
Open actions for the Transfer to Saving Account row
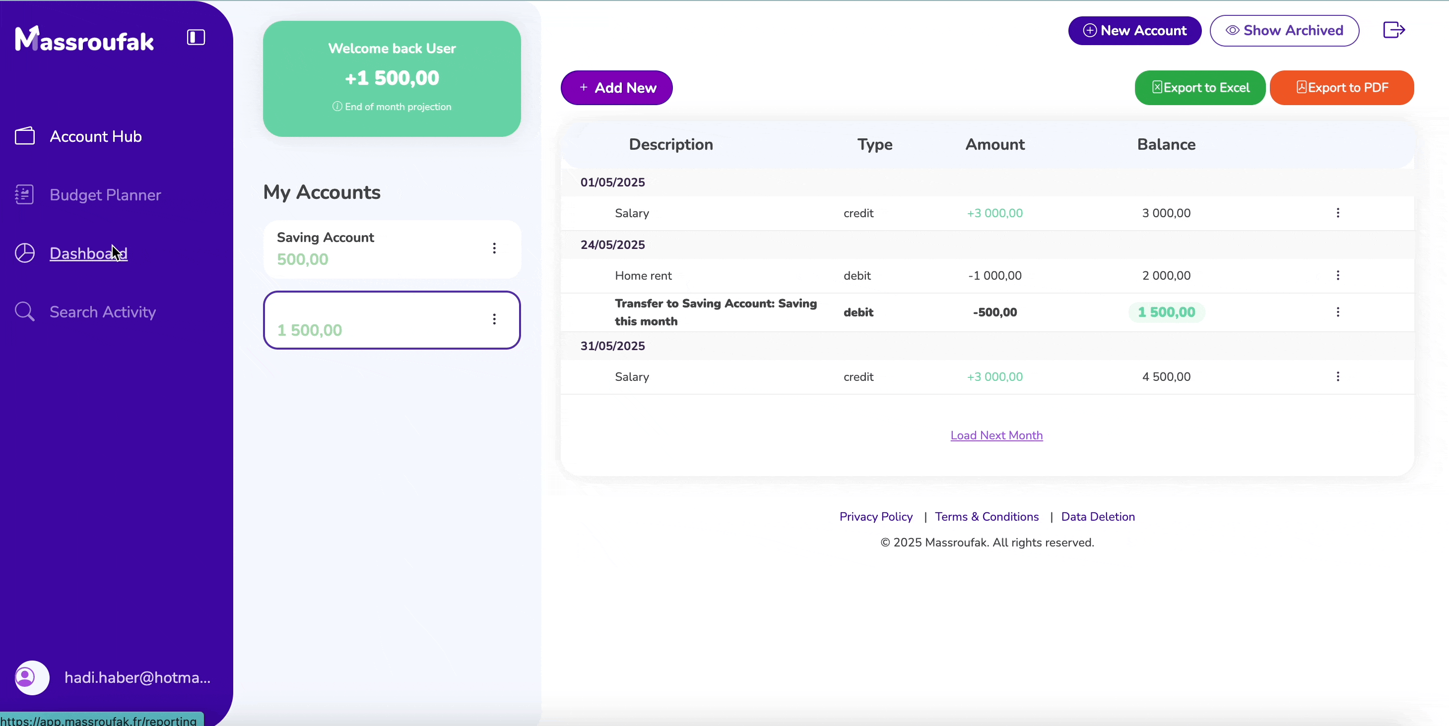point(1339,312)
